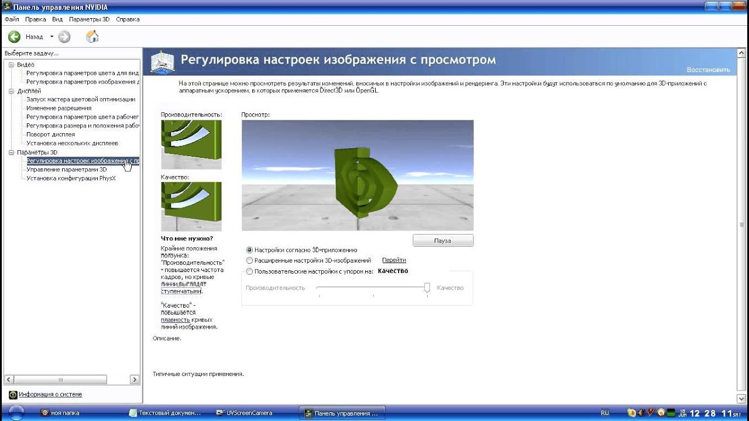Click the Назад button label
Viewport: 749px width, 421px height.
(34, 37)
